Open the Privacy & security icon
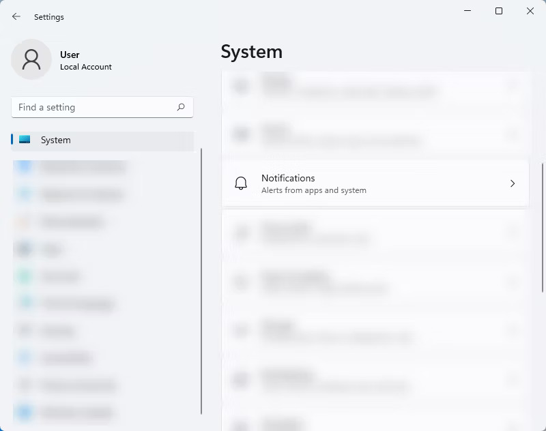 coord(24,385)
